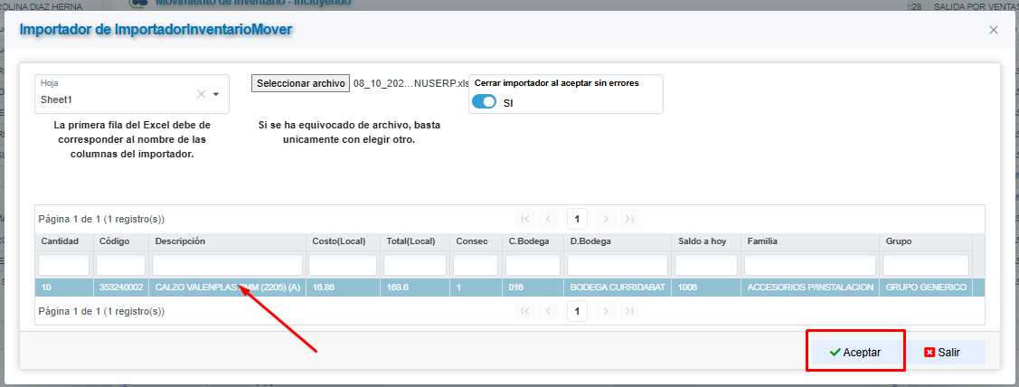The height and width of the screenshot is (387, 1019).
Task: Sort by the Descripción column header
Action: 181,241
